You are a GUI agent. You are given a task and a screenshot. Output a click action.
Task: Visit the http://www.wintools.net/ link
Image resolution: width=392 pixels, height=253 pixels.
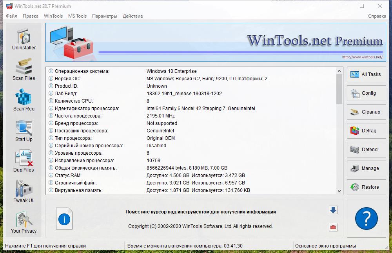pos(362,57)
